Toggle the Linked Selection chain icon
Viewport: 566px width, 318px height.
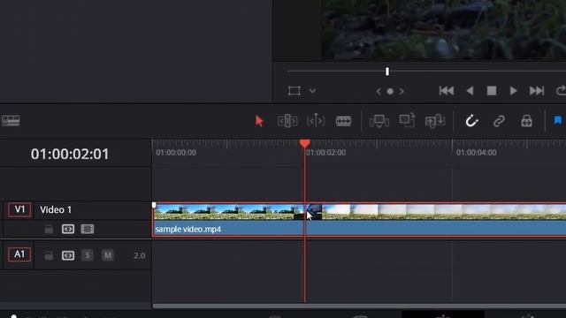pyautogui.click(x=499, y=121)
